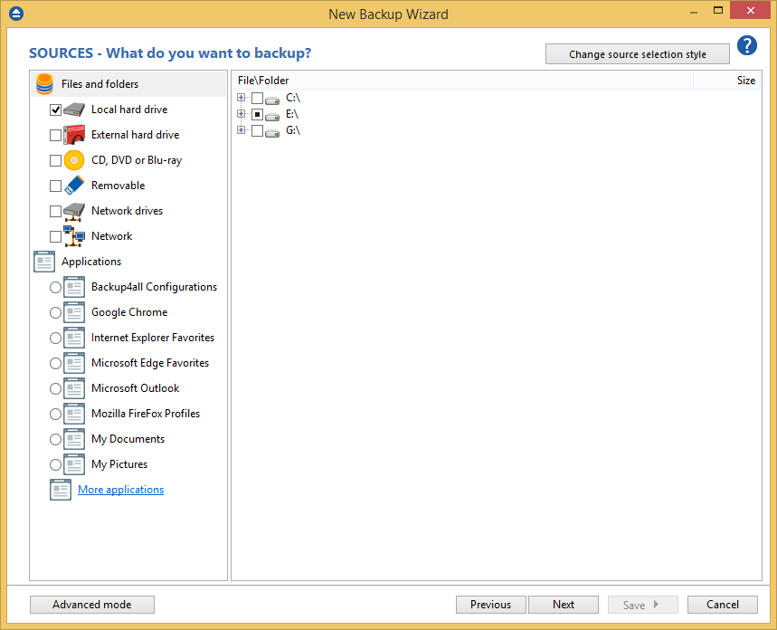The height and width of the screenshot is (630, 777).
Task: Proceed with the Next button
Action: [564, 605]
